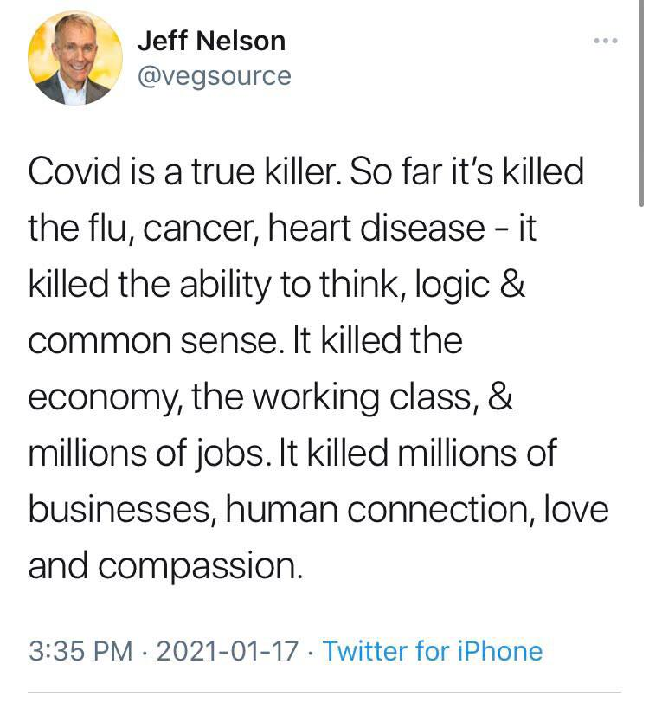Open the tweet's three-dot more menu
Screen dimensions: 649x709
605,41
